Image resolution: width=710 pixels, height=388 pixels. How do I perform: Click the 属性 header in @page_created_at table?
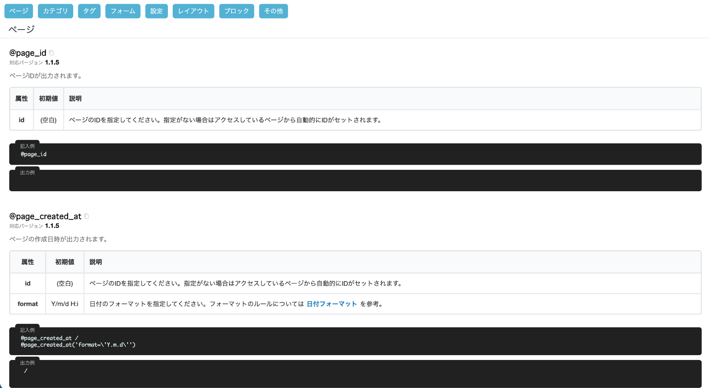28,262
